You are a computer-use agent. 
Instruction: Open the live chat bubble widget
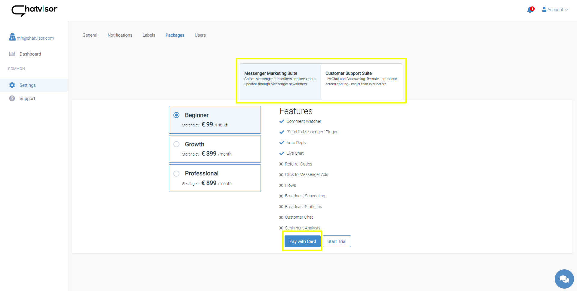[564, 279]
